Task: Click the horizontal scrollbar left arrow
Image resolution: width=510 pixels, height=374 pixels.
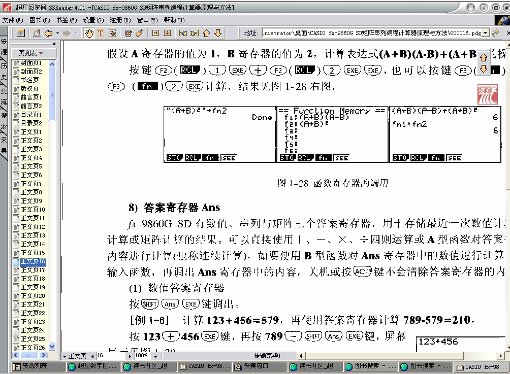Action: [301, 356]
